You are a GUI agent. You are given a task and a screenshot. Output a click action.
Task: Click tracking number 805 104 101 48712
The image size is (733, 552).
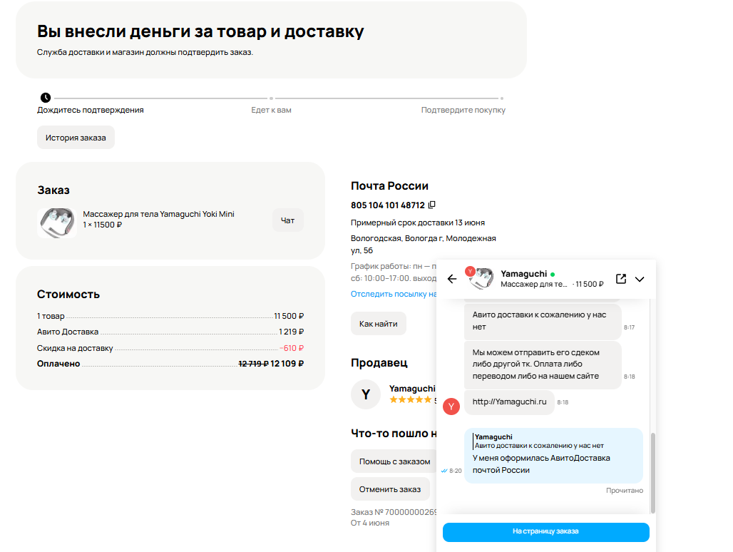(388, 205)
